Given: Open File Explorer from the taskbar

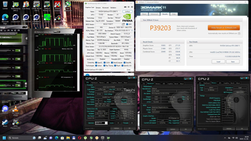Looking at the screenshot, I should (68, 138).
